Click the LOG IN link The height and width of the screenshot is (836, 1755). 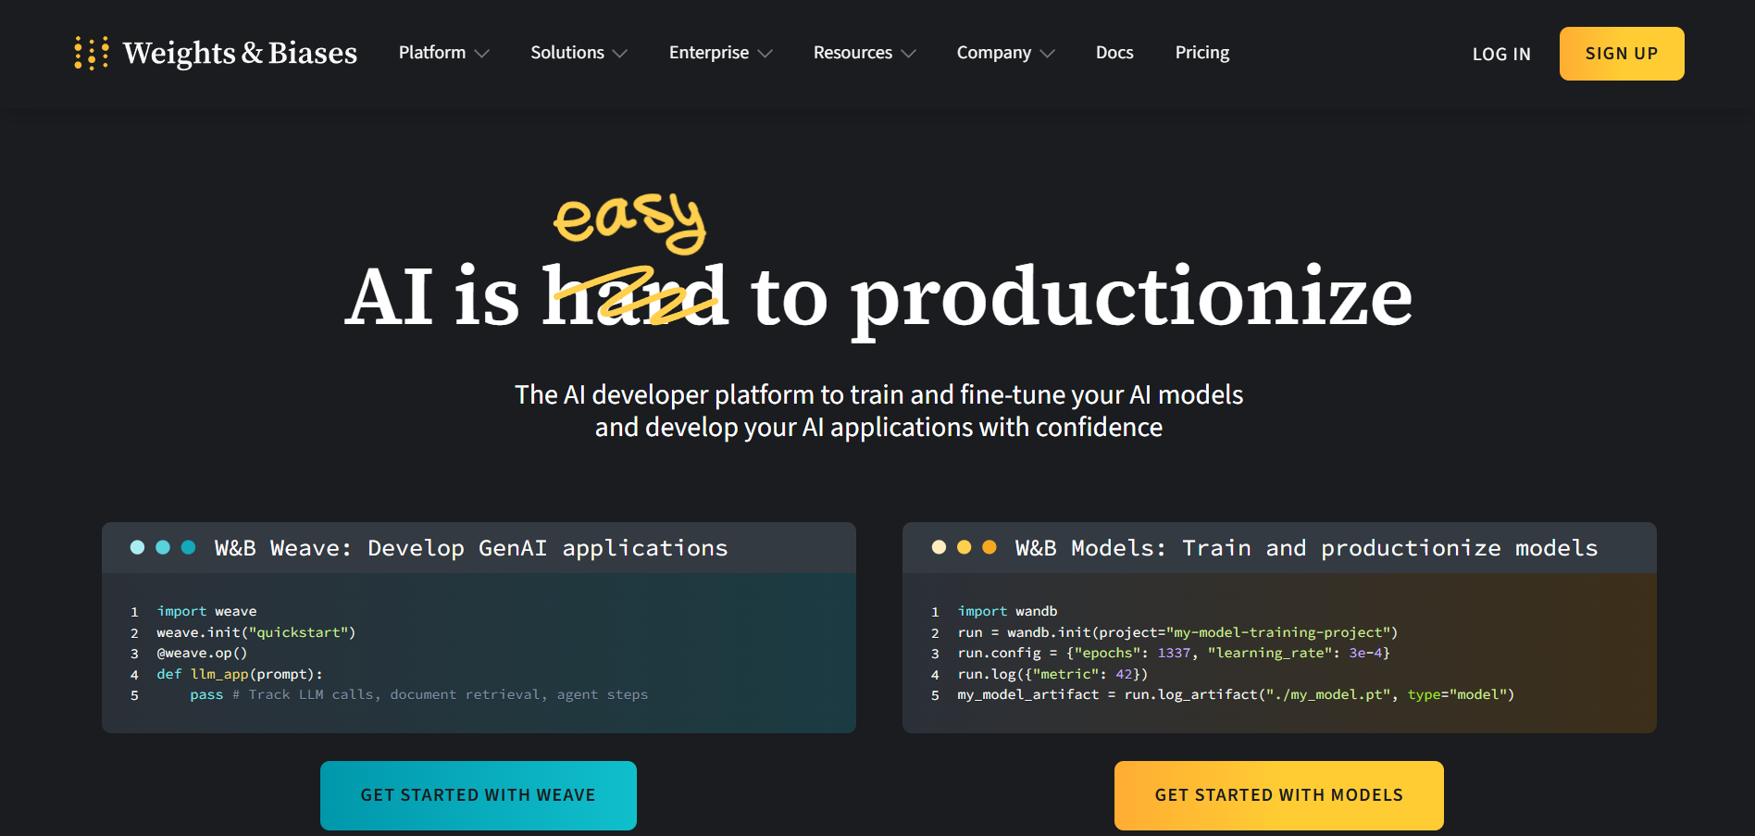1501,55
